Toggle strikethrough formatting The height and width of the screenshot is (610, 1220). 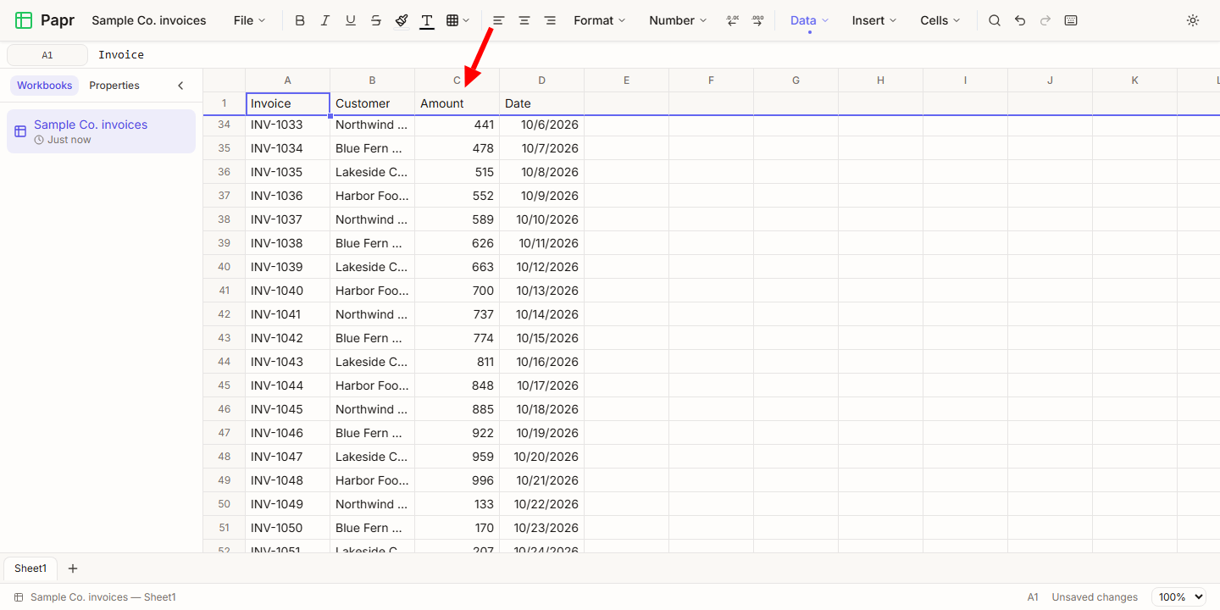click(x=376, y=20)
